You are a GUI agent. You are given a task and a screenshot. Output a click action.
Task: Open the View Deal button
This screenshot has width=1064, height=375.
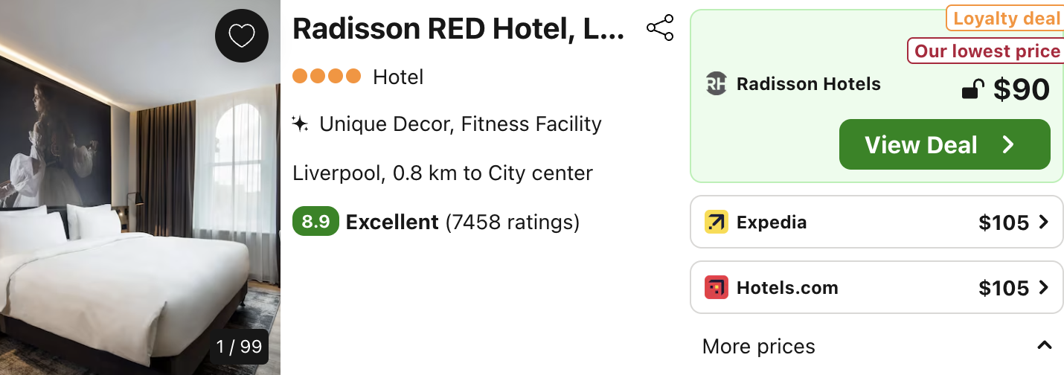pyautogui.click(x=944, y=144)
